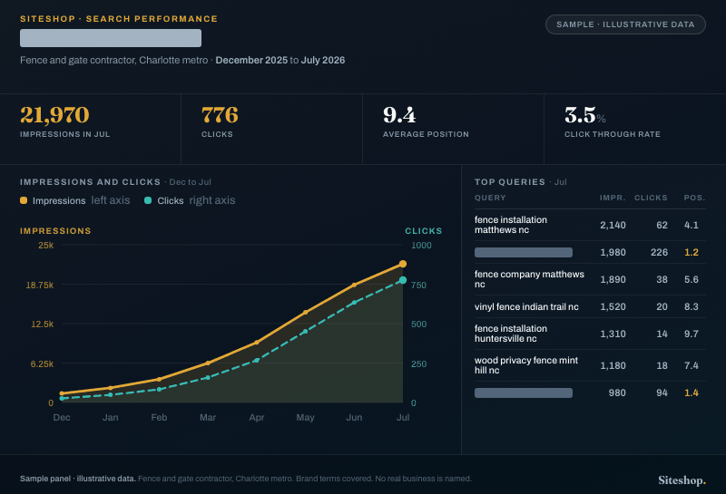Click the redacted query with 980 impressions
This screenshot has height=494, width=726.
point(524,392)
